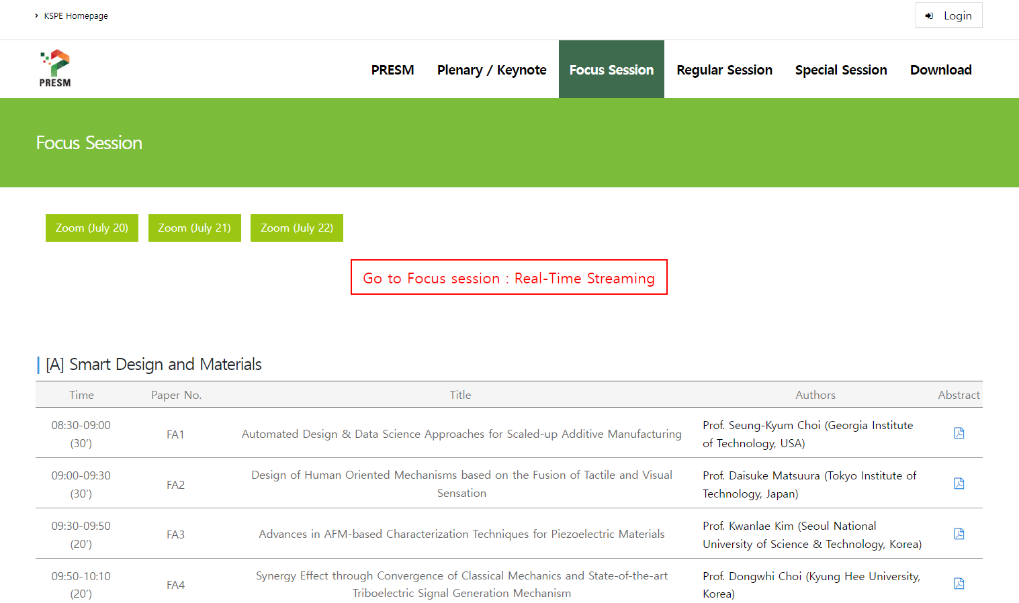Click the title 'Advances in AFM-based Characterization Techniques'
This screenshot has height=603, width=1019.
point(461,534)
